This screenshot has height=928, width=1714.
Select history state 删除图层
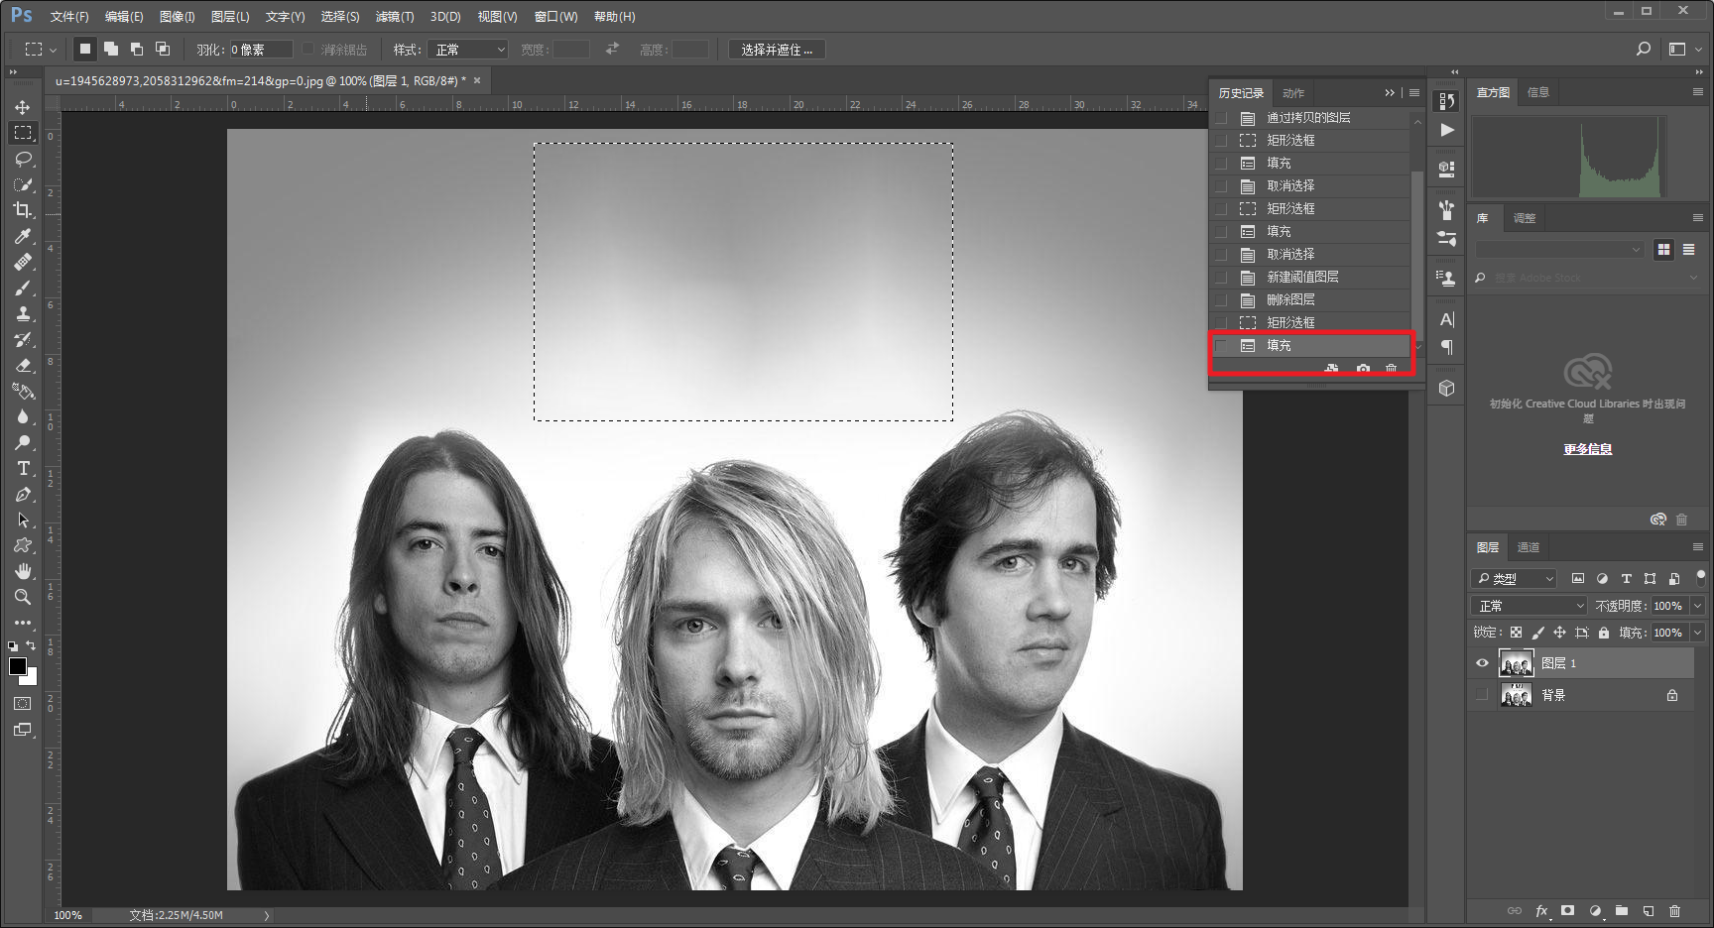click(1310, 299)
